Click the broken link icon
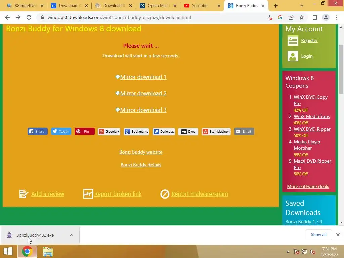The width and height of the screenshot is (344, 258). coord(88,194)
